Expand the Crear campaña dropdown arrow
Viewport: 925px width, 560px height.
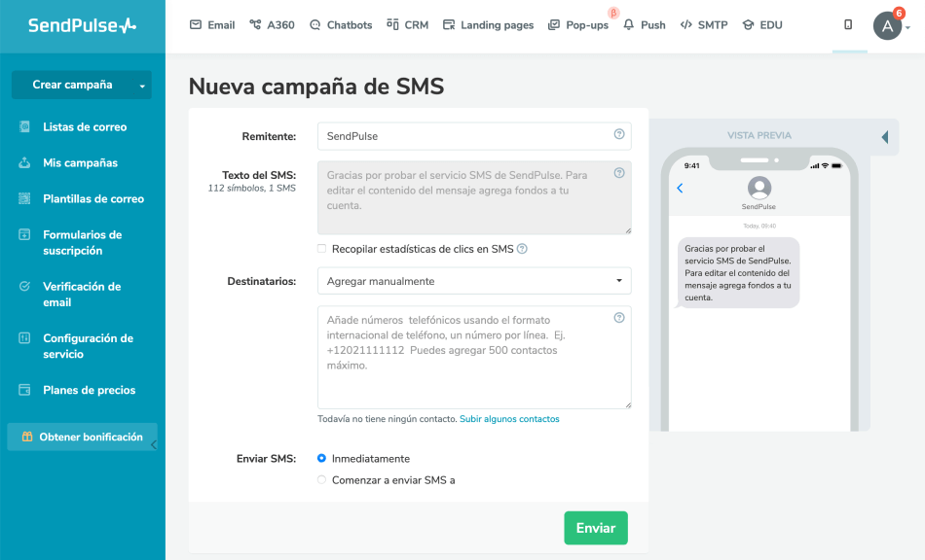[x=142, y=86]
